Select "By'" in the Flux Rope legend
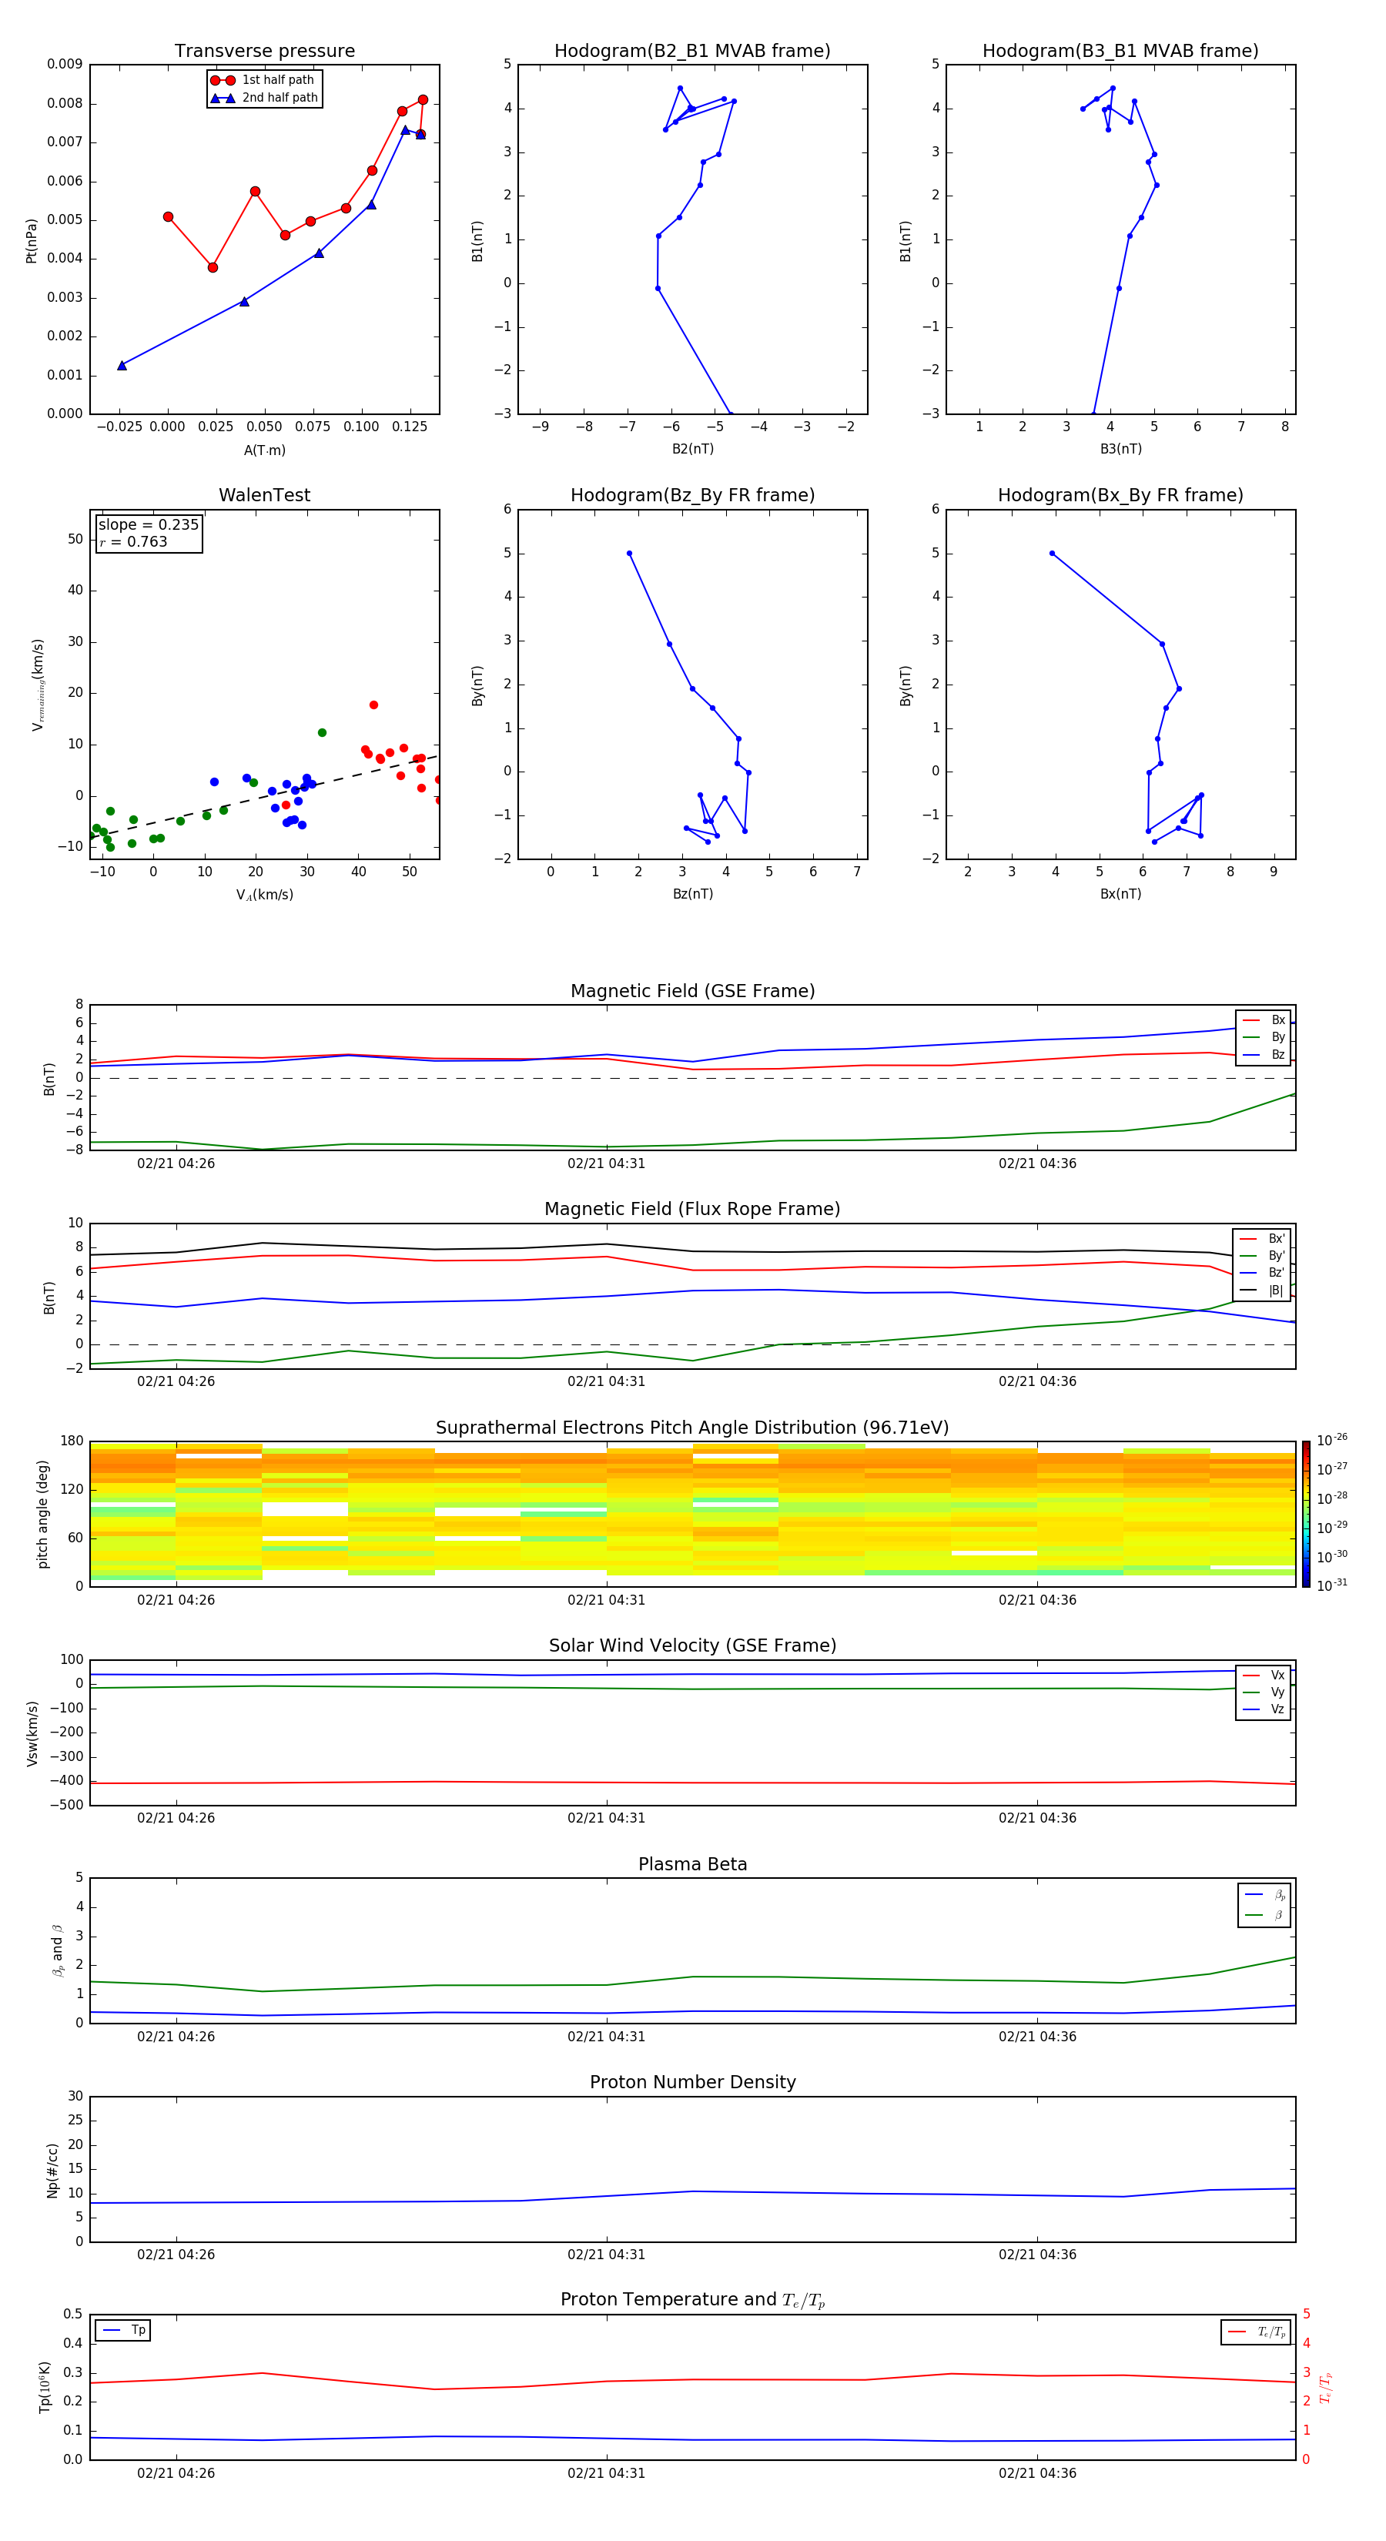 [x=1262, y=1256]
